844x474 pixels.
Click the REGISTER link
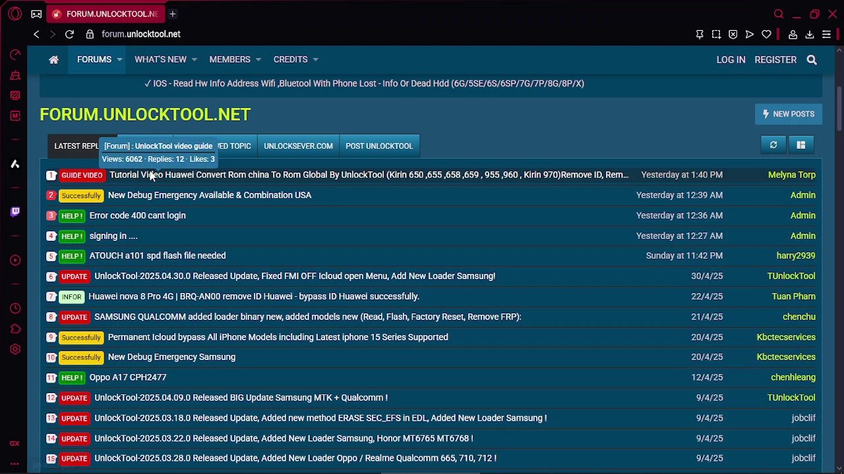click(x=775, y=59)
